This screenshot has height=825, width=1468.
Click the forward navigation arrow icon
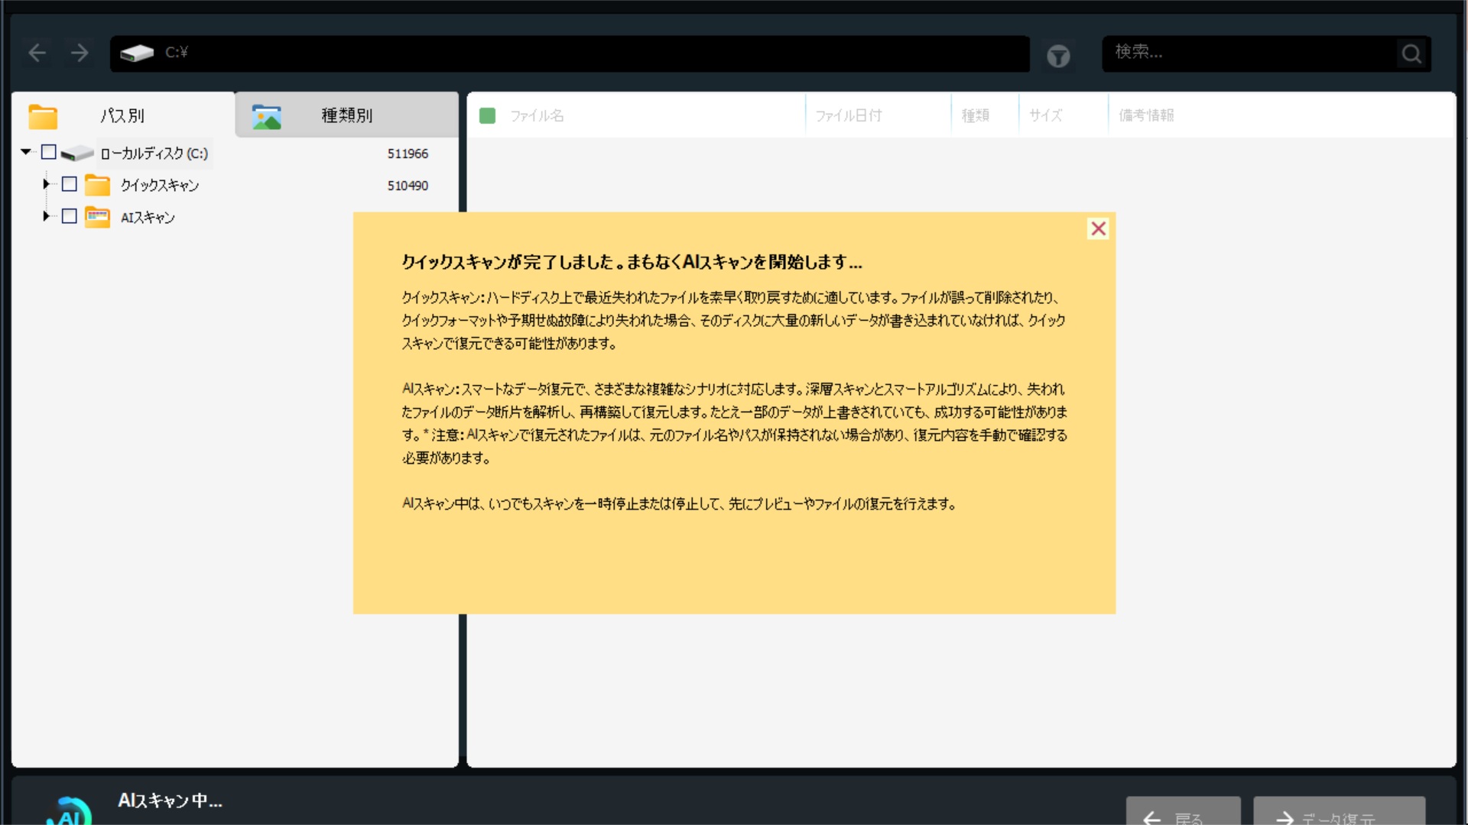coord(80,53)
